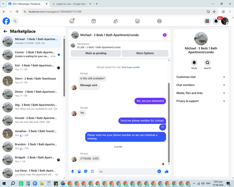This screenshot has height=187, width=234.
Task: Open the Marketplace storefront icon
Action: pos(137,21)
